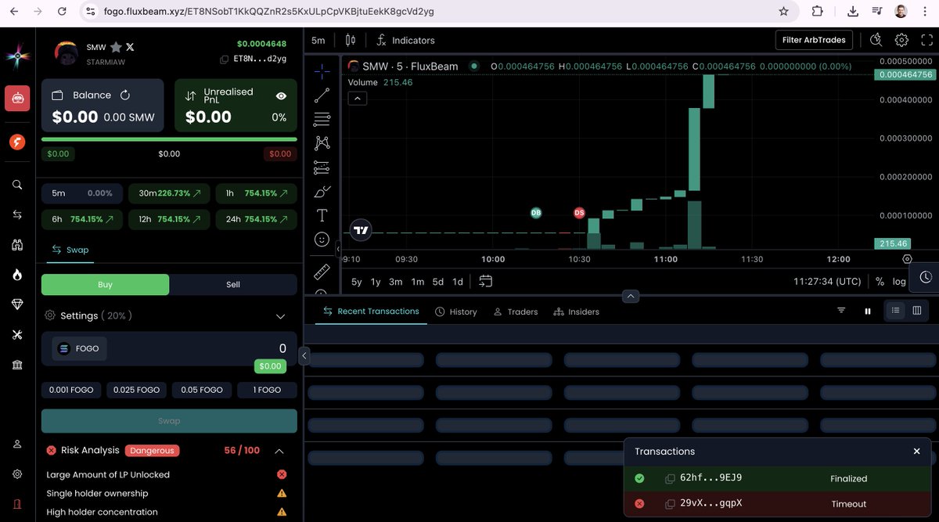Screen dimensions: 939x522
Task: Click the flame trending icon in sidebar
Action: point(17,275)
